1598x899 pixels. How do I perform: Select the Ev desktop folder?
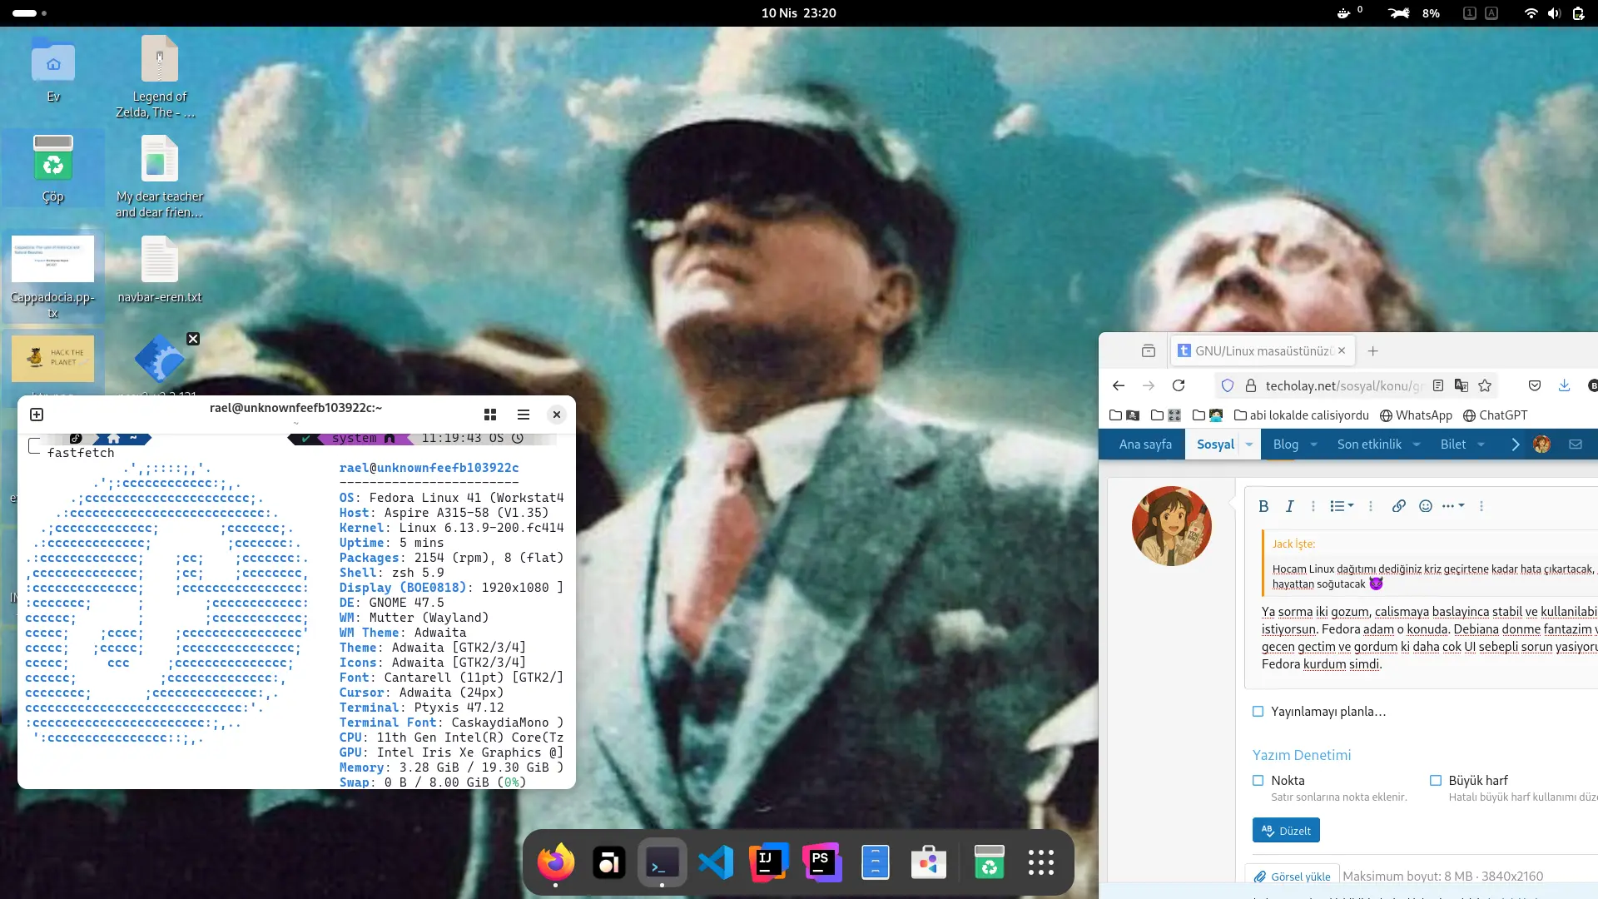[x=53, y=70]
